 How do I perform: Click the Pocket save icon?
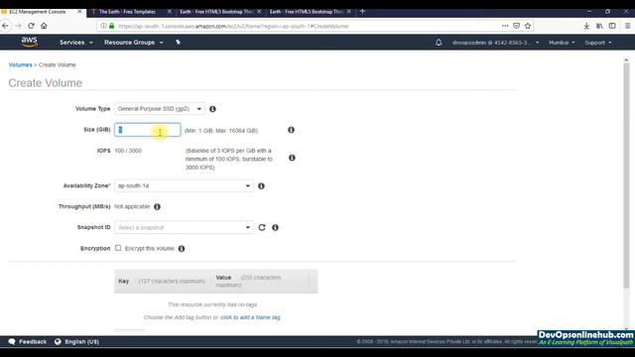516,26
